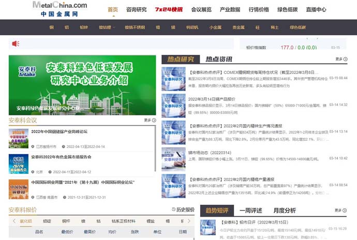Open the 2022年3月14日锑产品报价 headline
This screenshot has height=240, width=357.
click(x=212, y=99)
